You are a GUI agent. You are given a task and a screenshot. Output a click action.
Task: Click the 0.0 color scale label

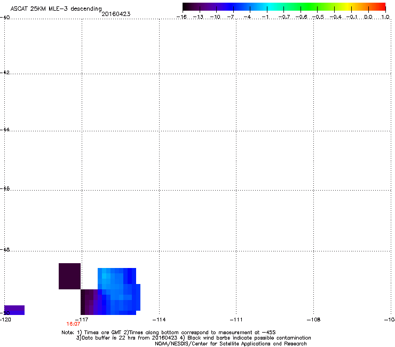(368, 17)
